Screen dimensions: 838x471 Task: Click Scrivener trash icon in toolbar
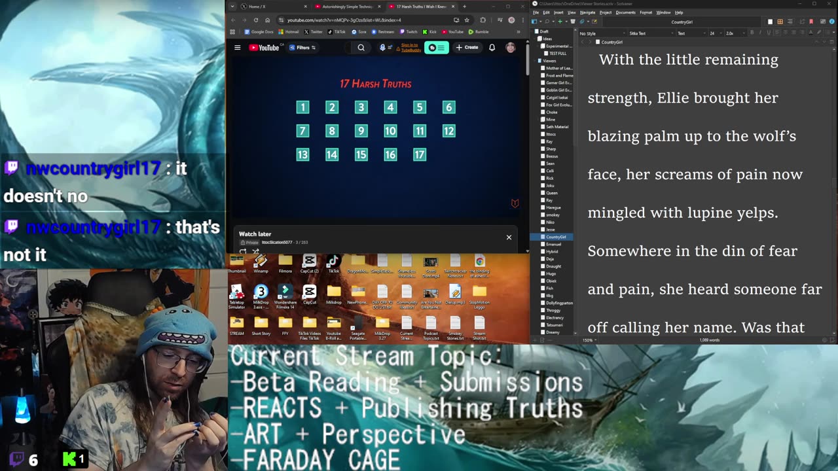click(x=573, y=22)
